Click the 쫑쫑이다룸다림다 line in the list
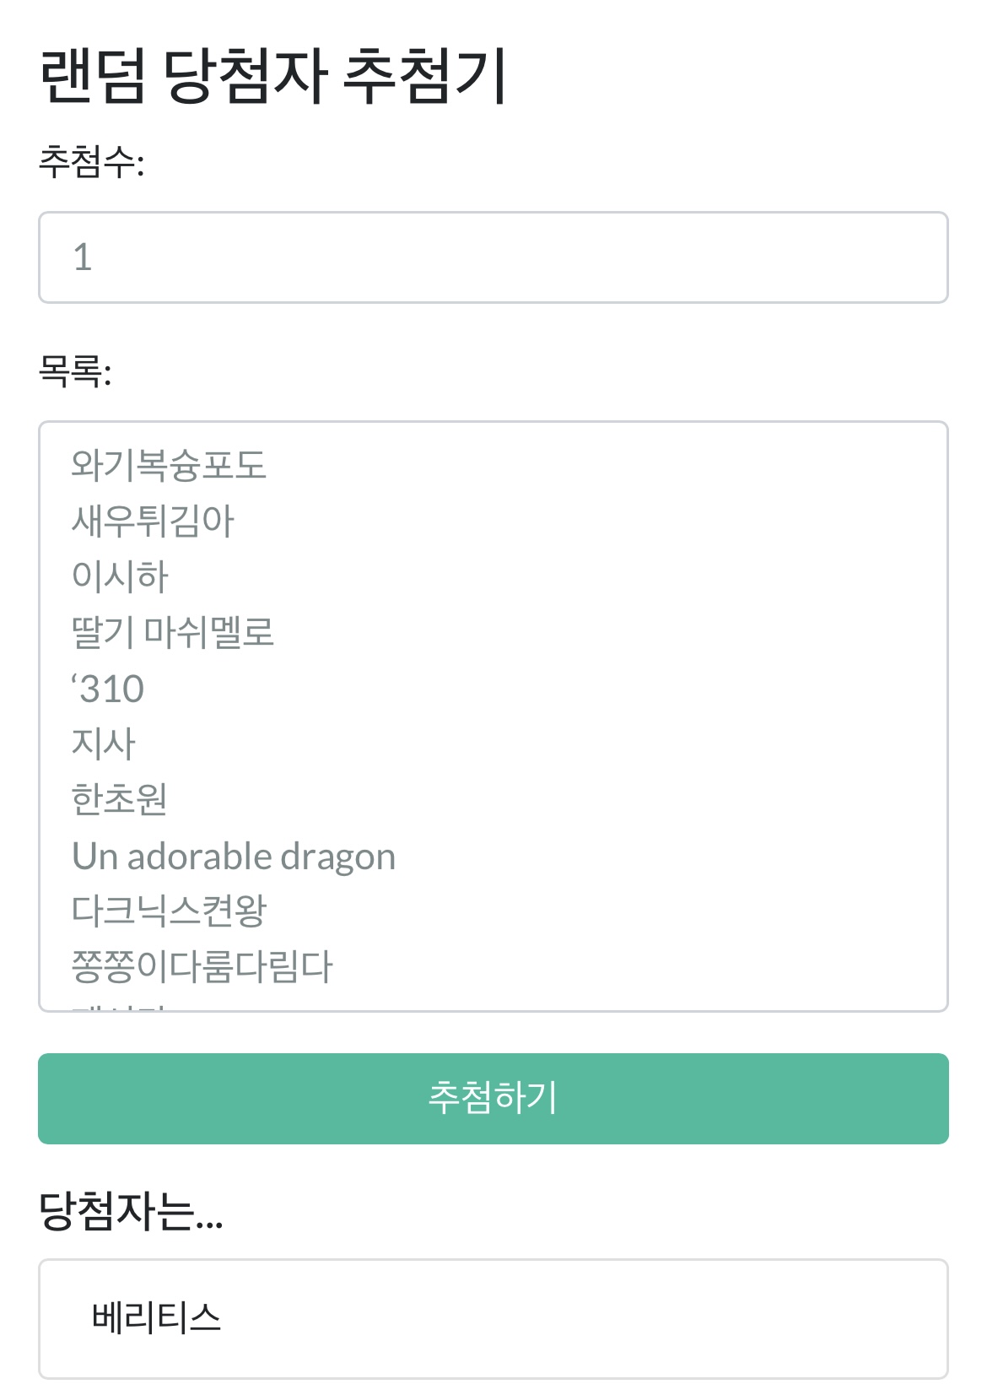The height and width of the screenshot is (1395, 987). [202, 966]
